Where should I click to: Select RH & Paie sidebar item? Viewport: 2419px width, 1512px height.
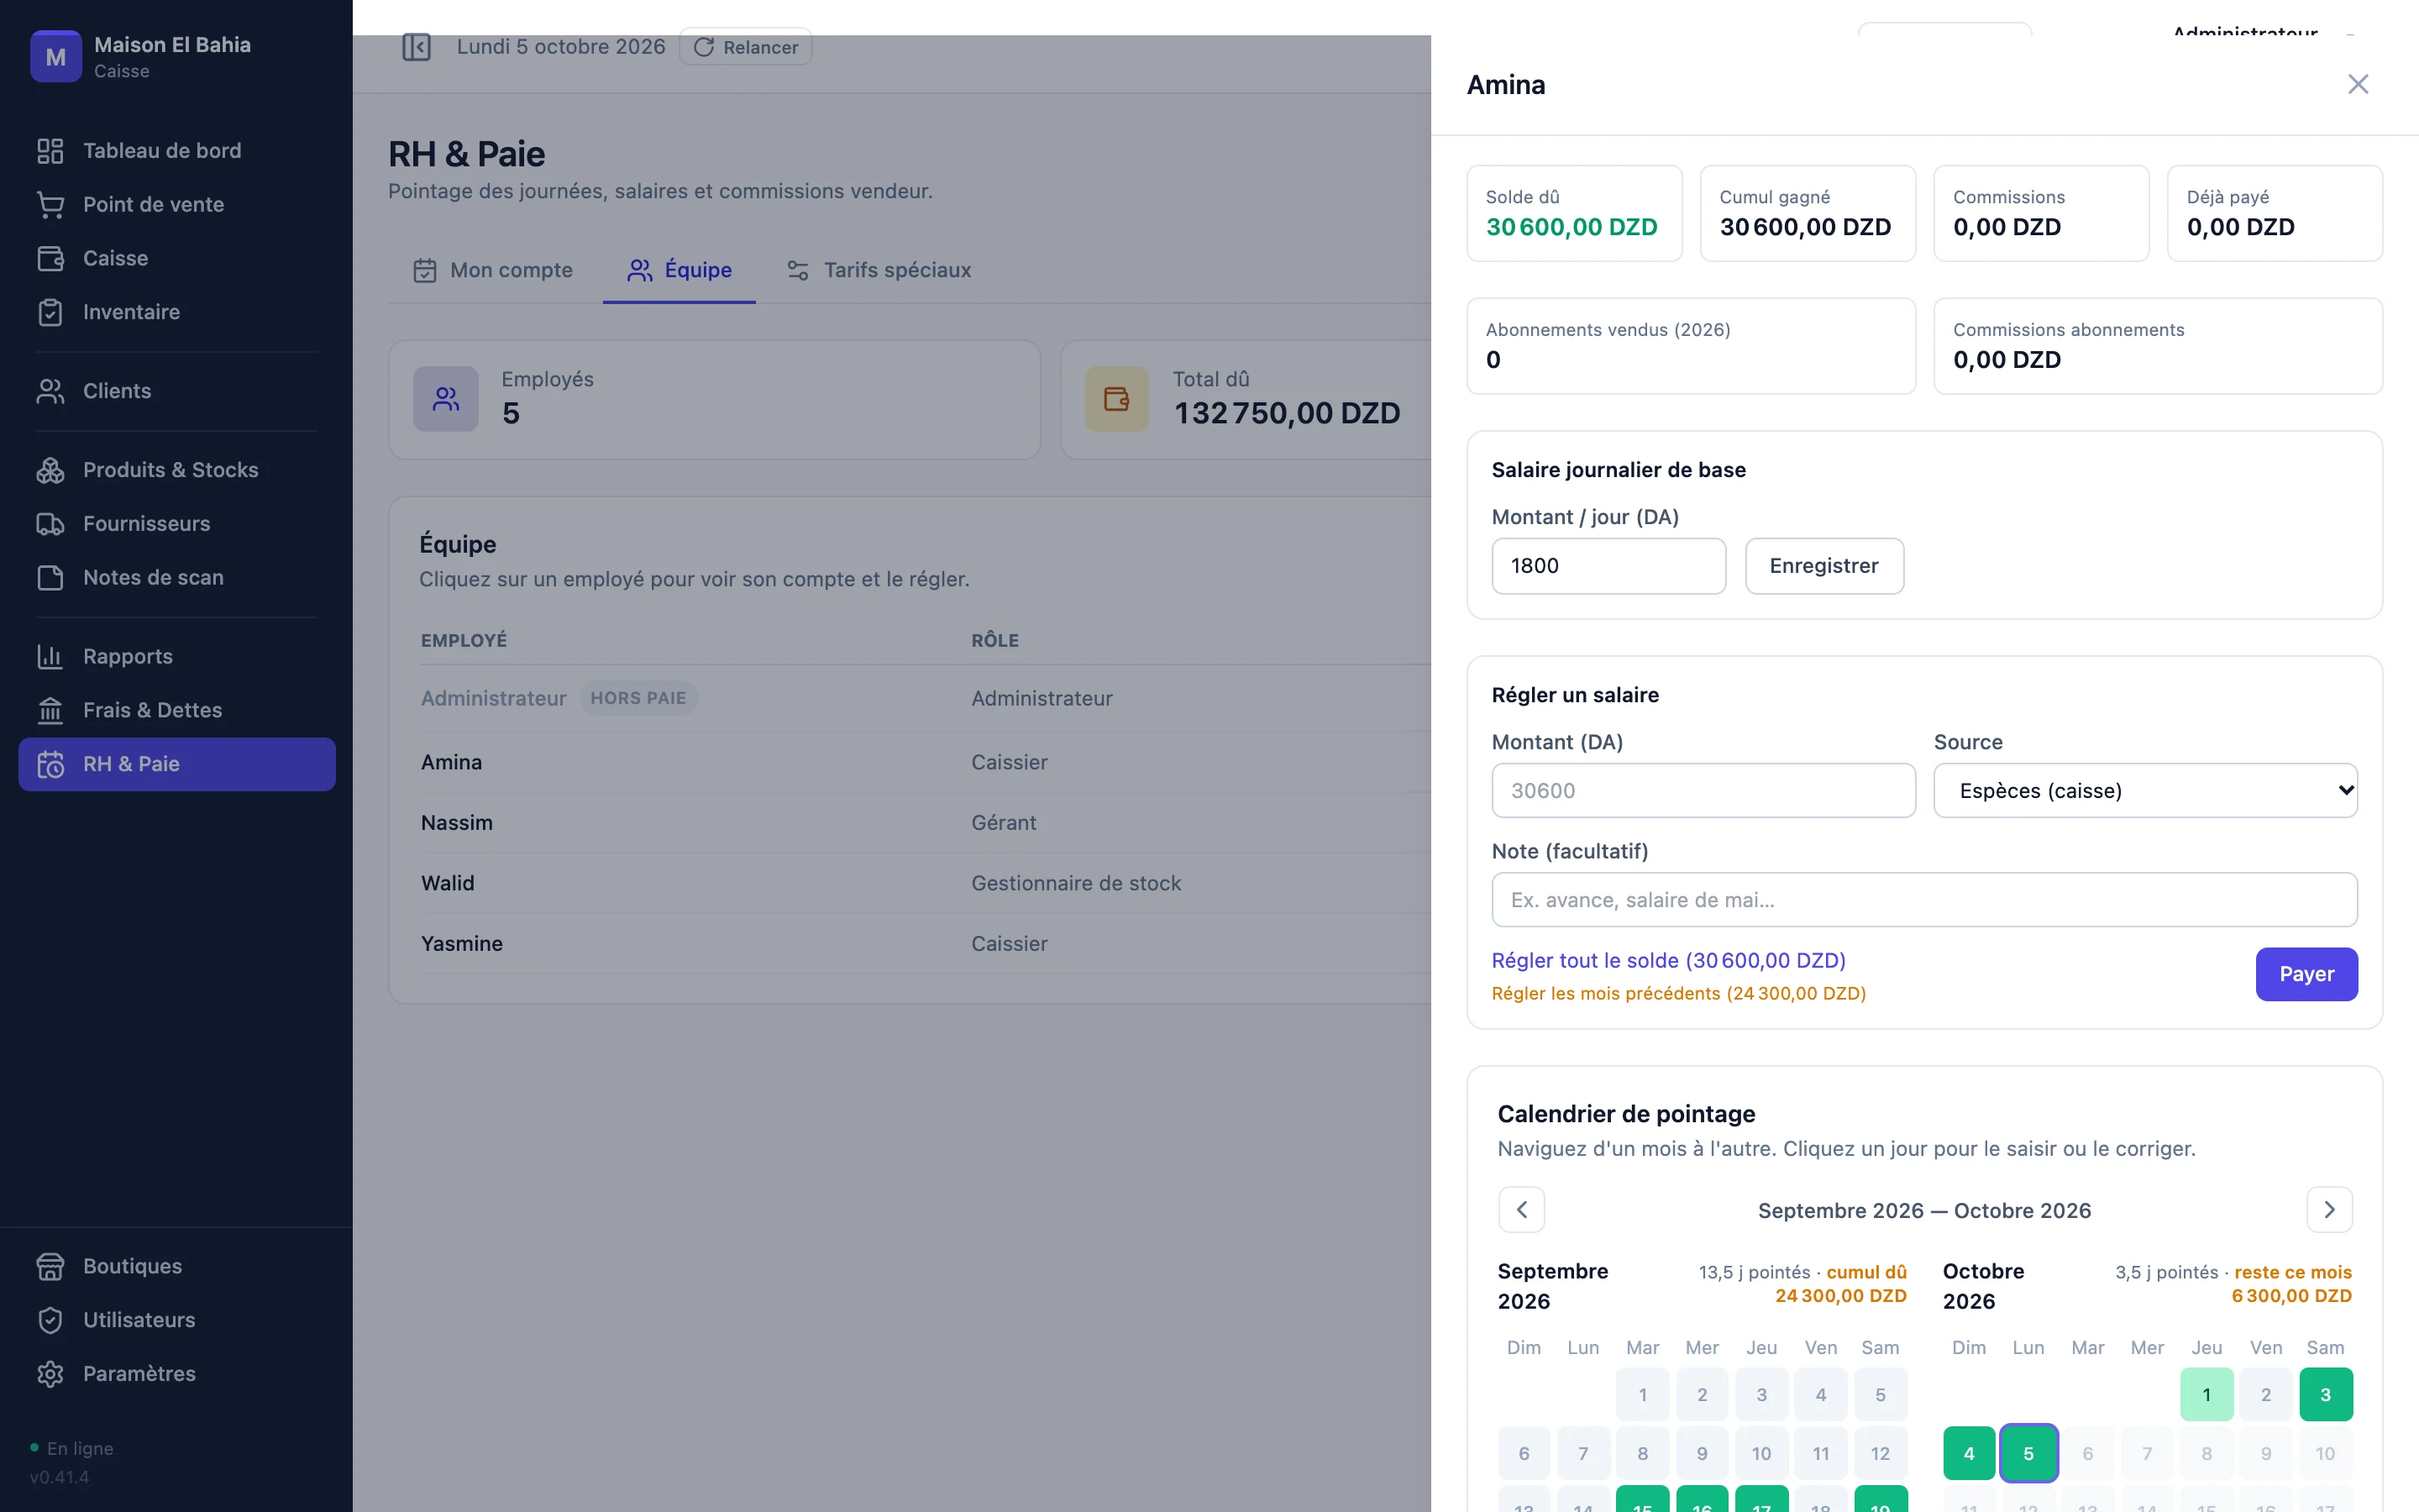coord(176,764)
